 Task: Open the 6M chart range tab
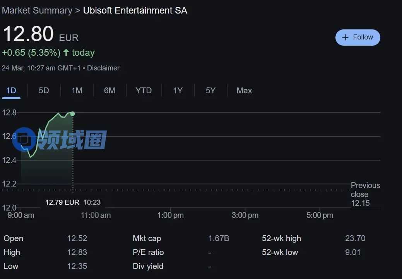pyautogui.click(x=109, y=91)
